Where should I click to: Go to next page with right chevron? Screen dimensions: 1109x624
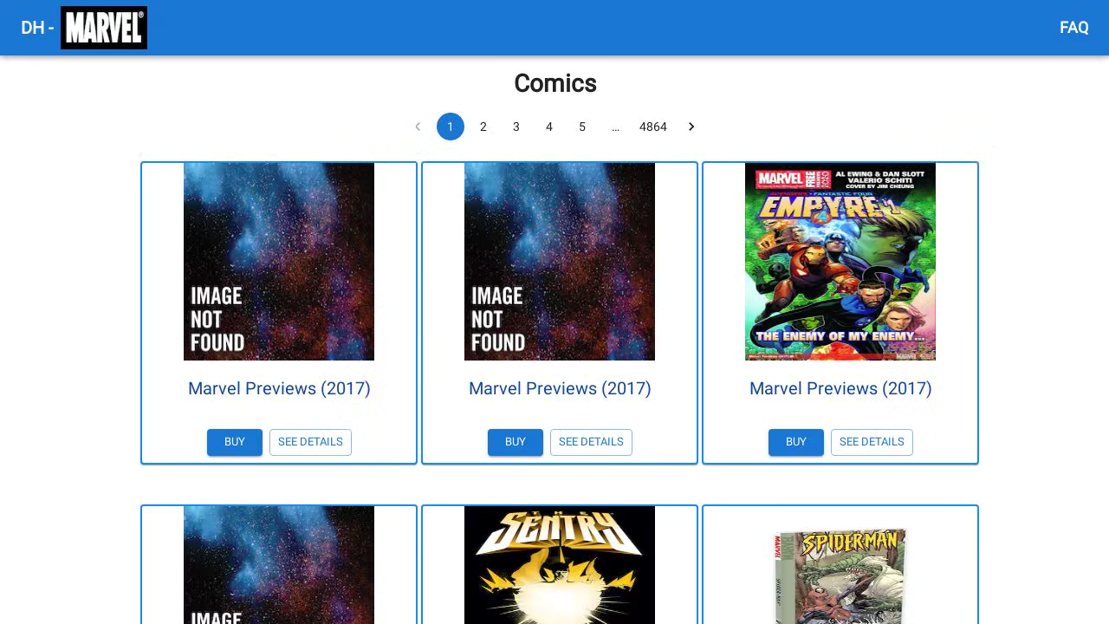coord(691,127)
